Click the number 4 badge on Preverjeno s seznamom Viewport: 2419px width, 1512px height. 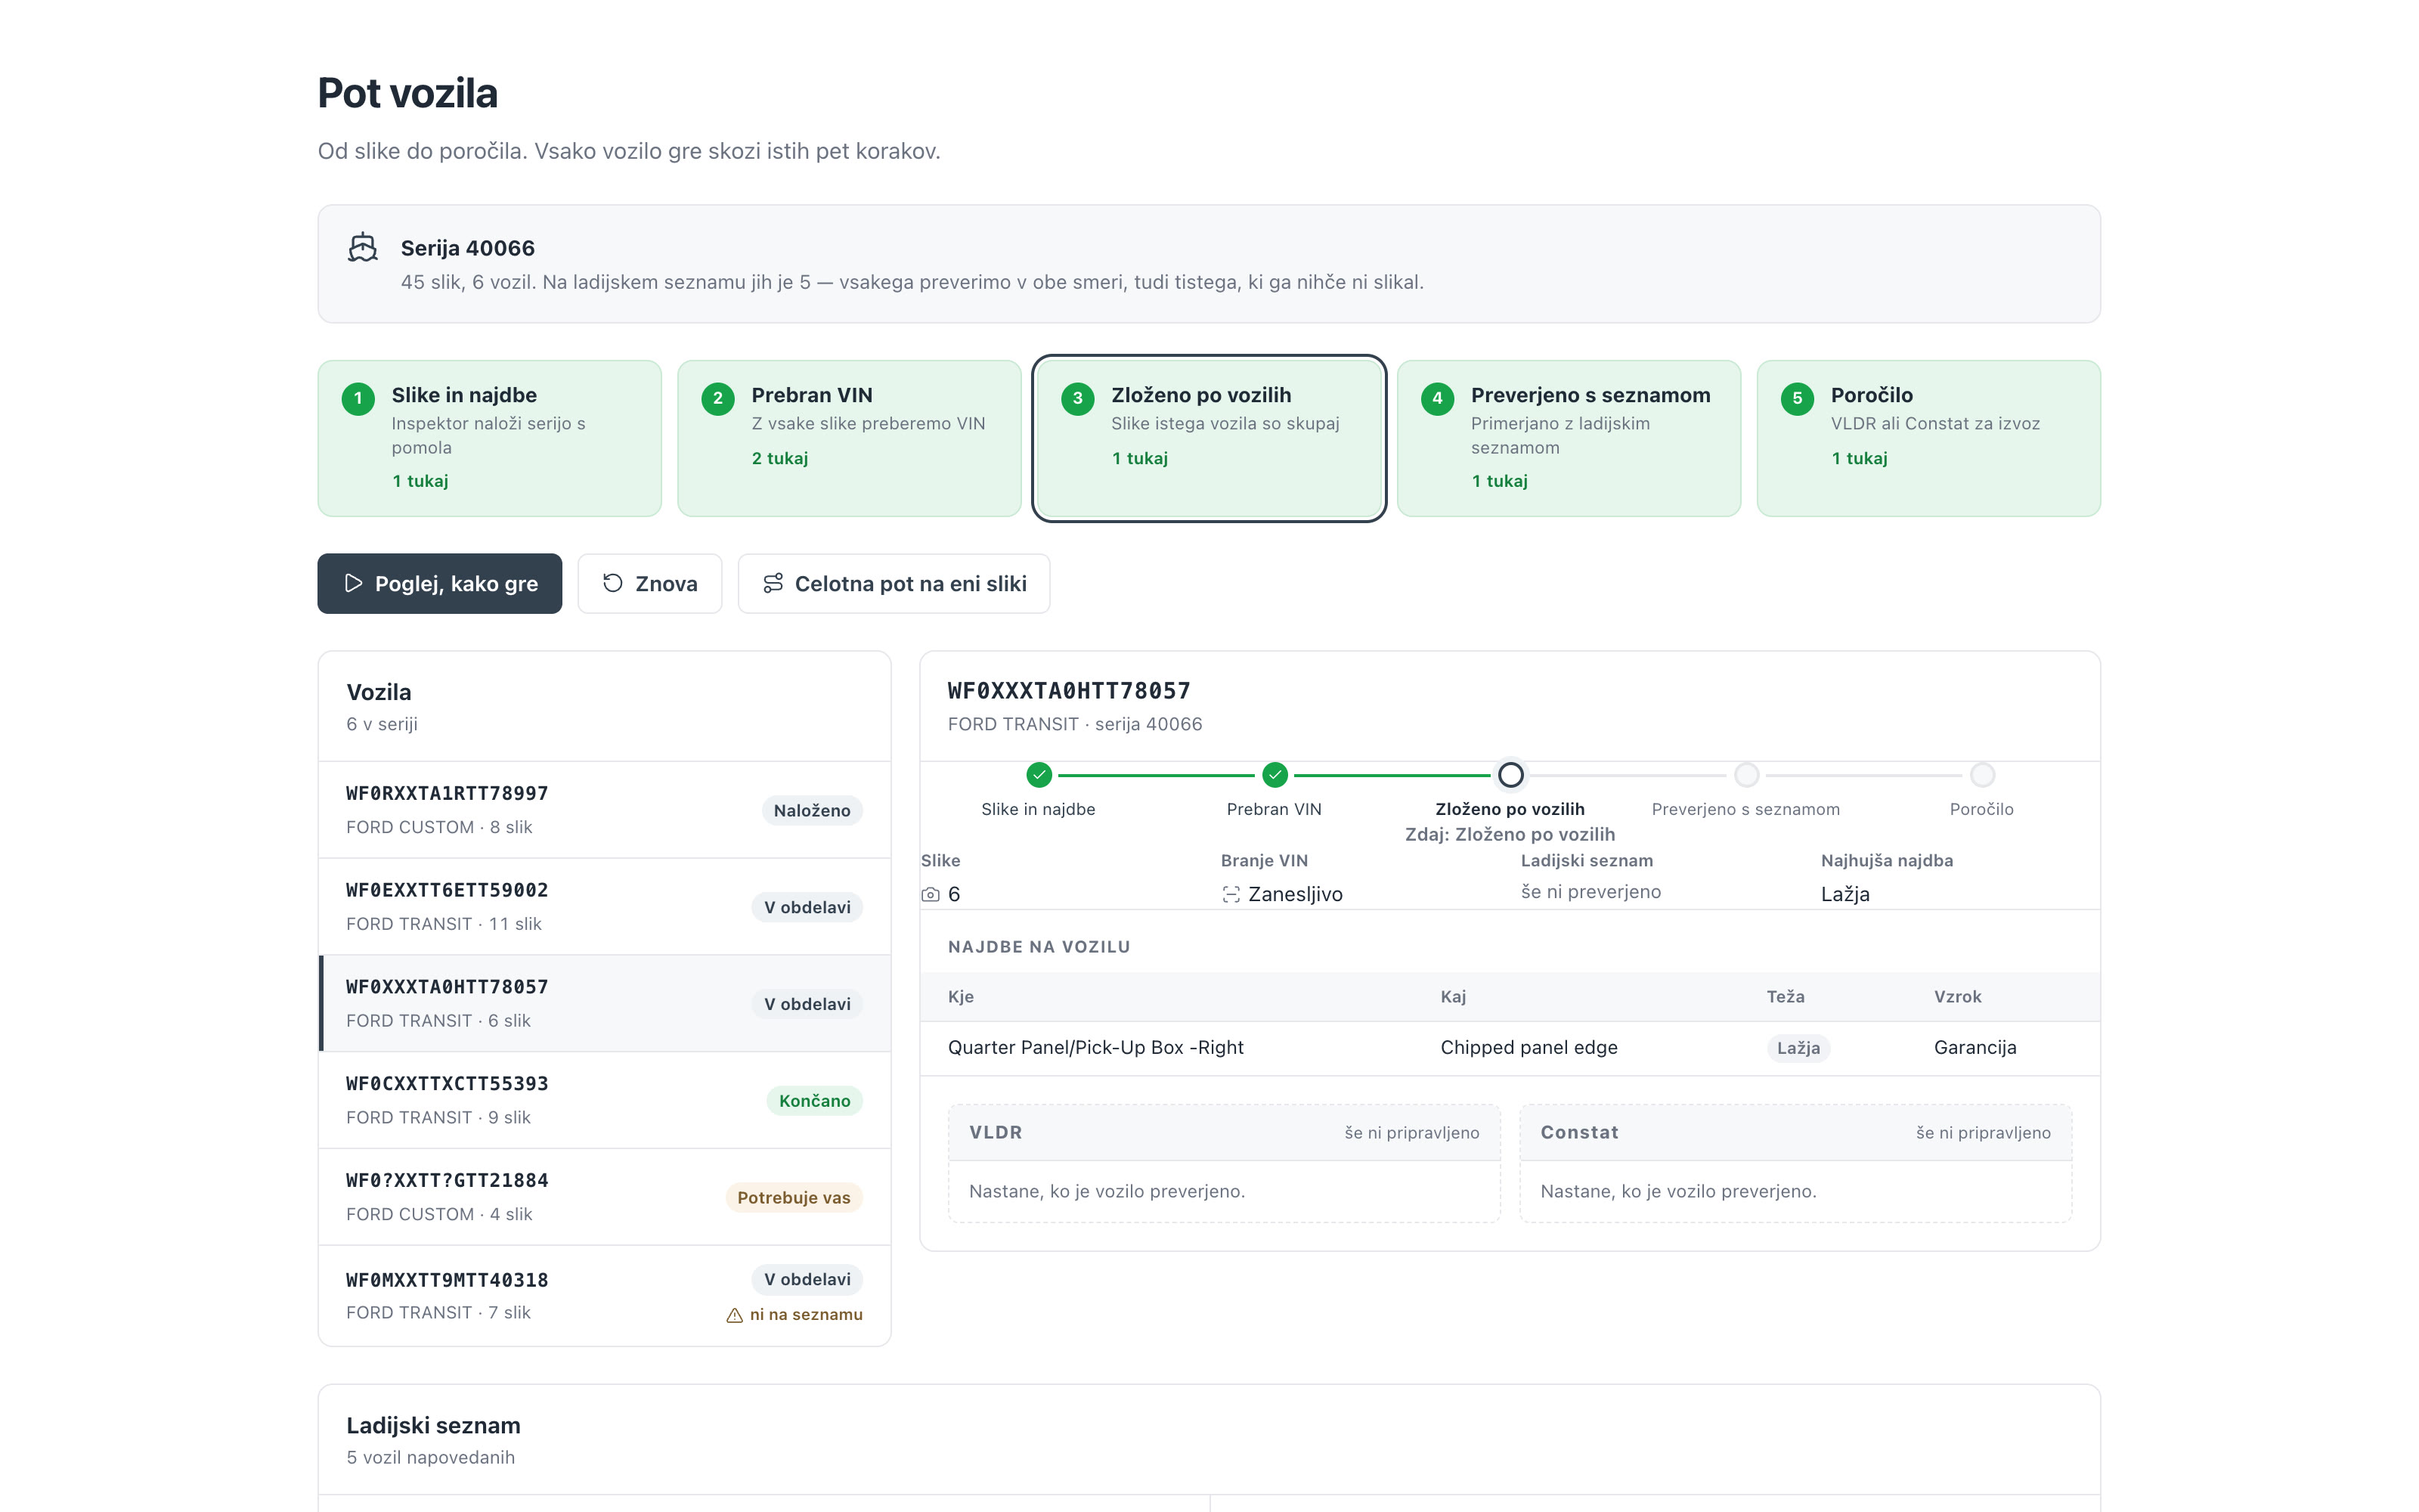pos(1437,398)
